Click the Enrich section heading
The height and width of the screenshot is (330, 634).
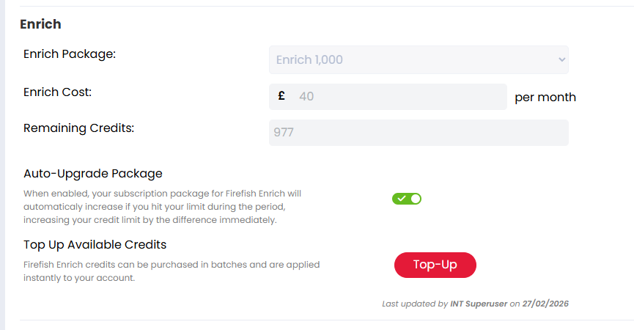pyautogui.click(x=40, y=24)
